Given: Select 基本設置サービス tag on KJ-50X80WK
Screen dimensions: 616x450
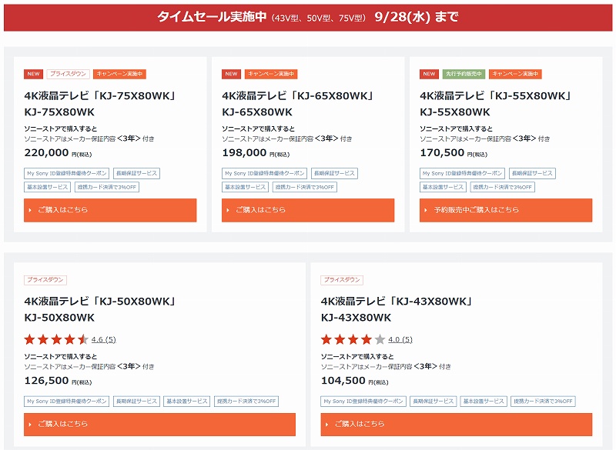Looking at the screenshot, I should click(x=187, y=402).
